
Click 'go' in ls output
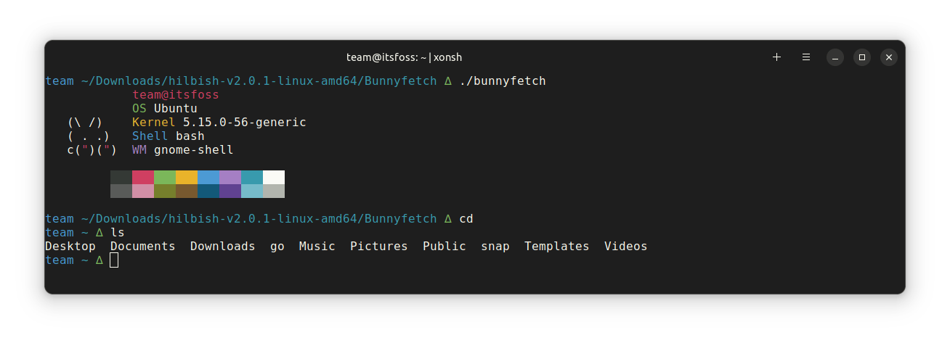[x=277, y=247]
